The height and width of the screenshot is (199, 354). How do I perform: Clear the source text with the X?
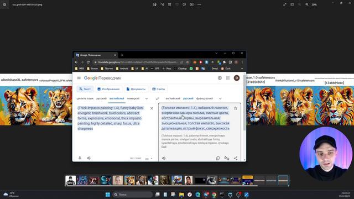pos(152,108)
